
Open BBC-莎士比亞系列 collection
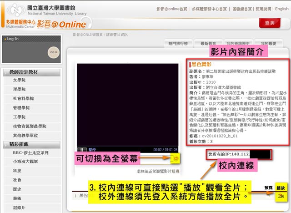[30, 153]
